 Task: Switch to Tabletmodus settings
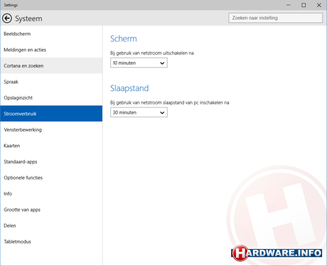[x=17, y=241]
